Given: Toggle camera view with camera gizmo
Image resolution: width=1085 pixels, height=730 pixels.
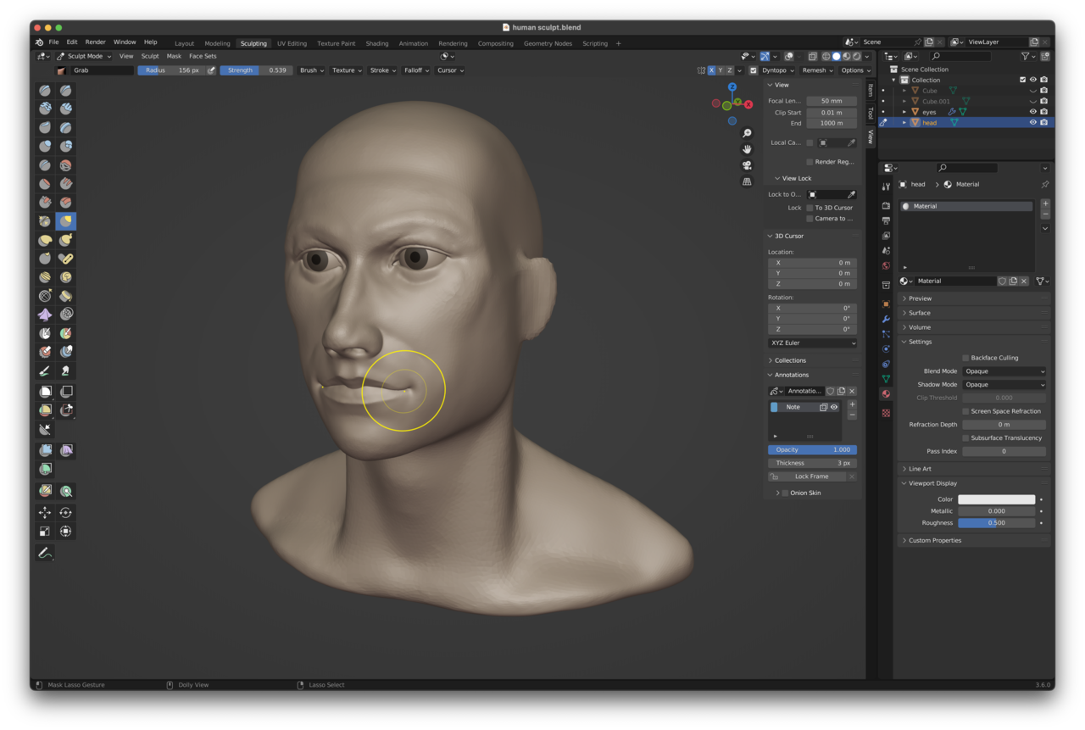Looking at the screenshot, I should (x=747, y=165).
